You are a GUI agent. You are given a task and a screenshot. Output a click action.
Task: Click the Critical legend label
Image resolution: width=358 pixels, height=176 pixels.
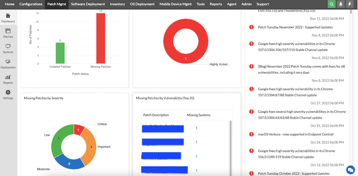102,124
